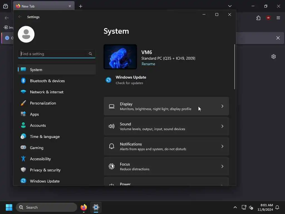Open Firefox extensions puzzle icon
The height and width of the screenshot is (214, 285).
[258, 18]
